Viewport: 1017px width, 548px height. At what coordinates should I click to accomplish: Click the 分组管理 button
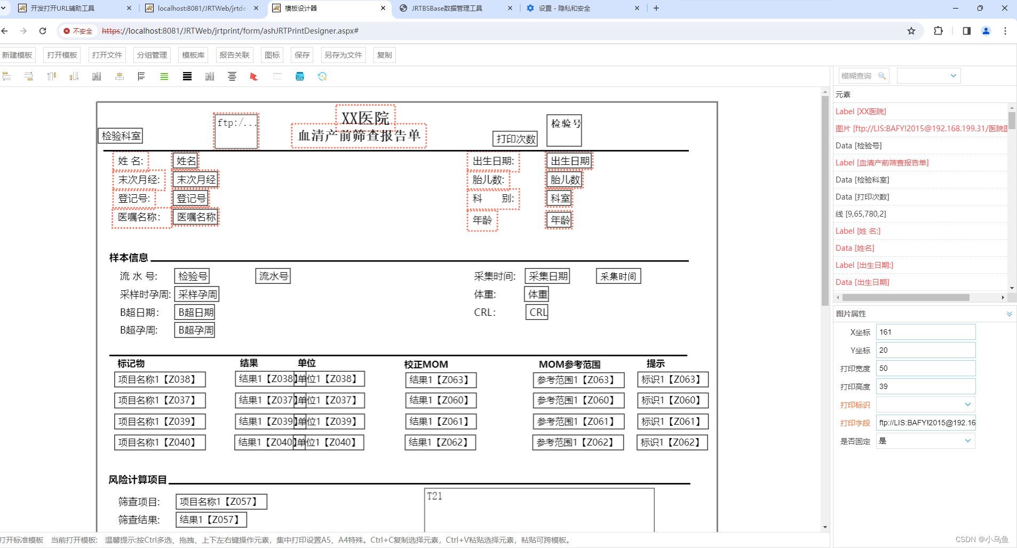152,55
